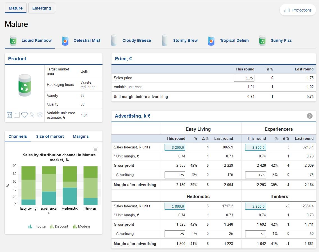Click the teal Impulse bar for Hedonistic
The width and height of the screenshot is (319, 252).
click(70, 196)
